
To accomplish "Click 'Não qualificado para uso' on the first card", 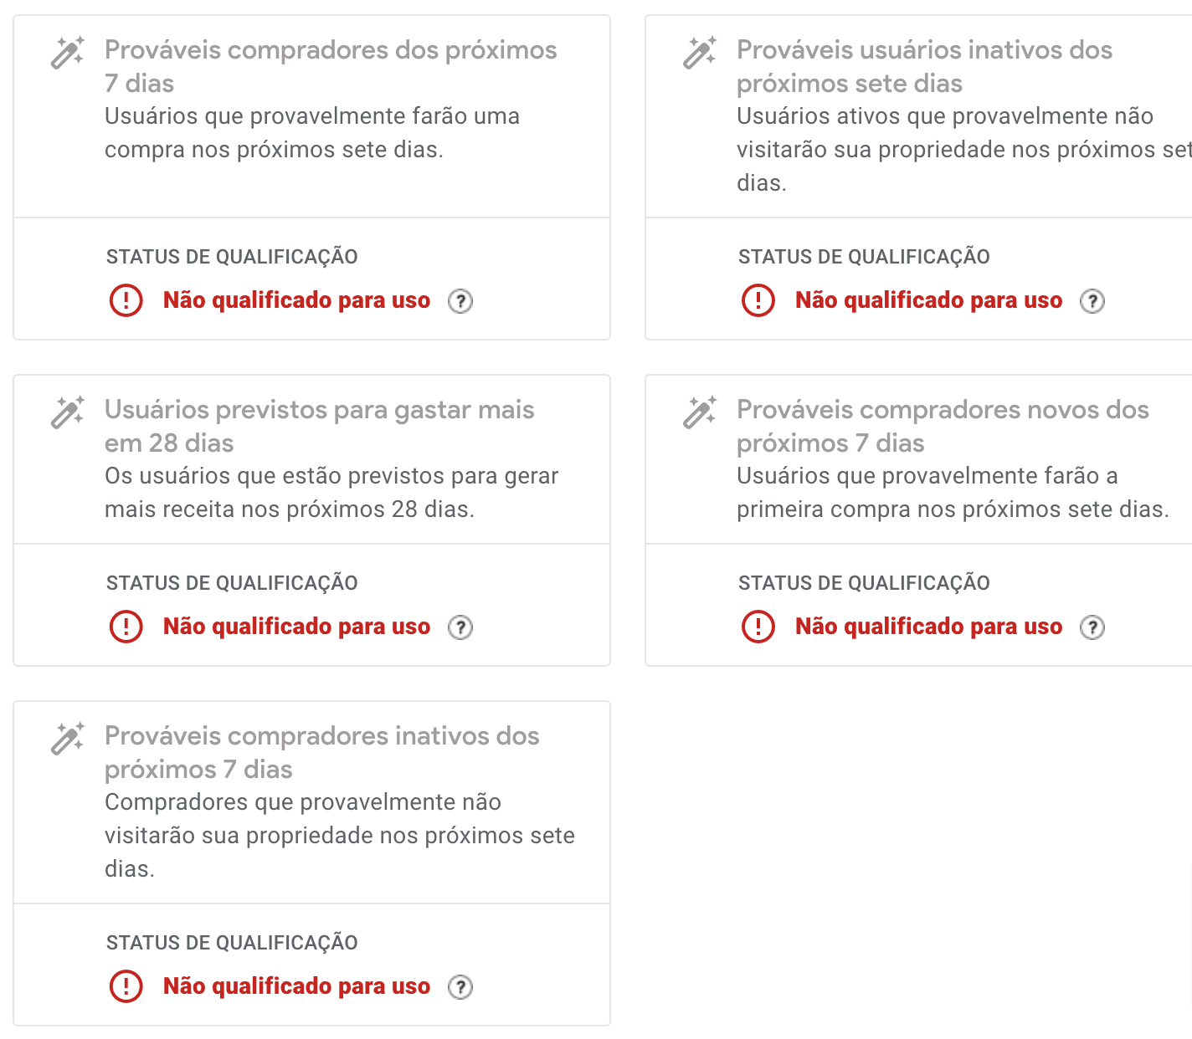I will pyautogui.click(x=296, y=299).
